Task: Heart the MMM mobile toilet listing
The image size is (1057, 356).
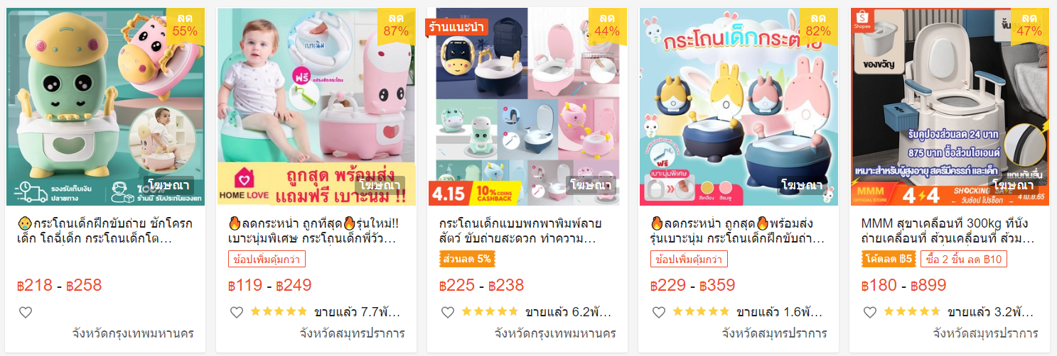Action: pyautogui.click(x=870, y=312)
